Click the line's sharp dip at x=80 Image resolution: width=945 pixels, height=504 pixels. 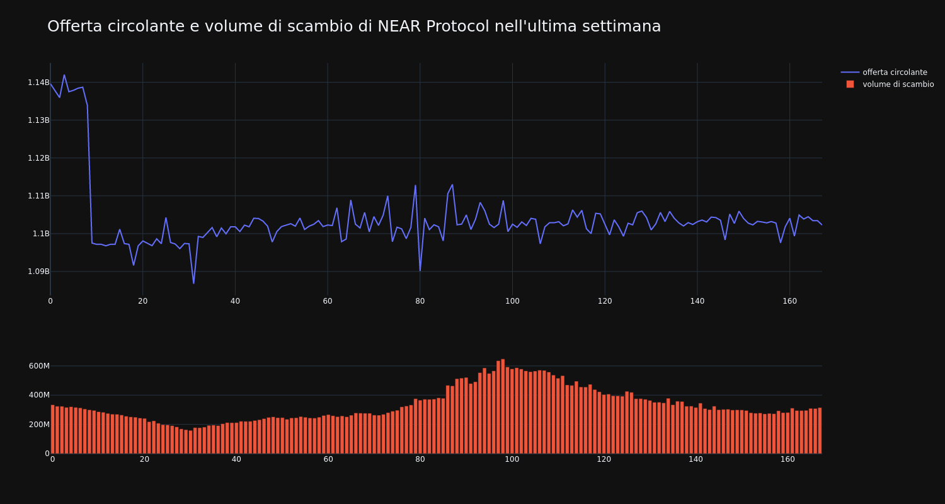pos(420,270)
